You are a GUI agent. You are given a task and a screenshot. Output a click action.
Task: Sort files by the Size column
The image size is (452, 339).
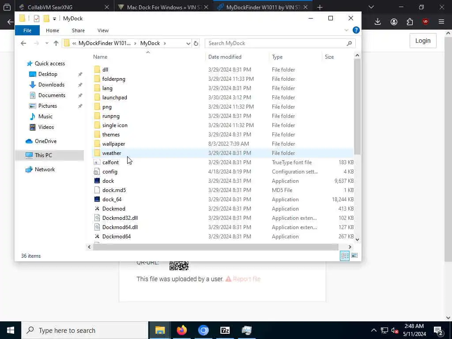[x=329, y=57]
